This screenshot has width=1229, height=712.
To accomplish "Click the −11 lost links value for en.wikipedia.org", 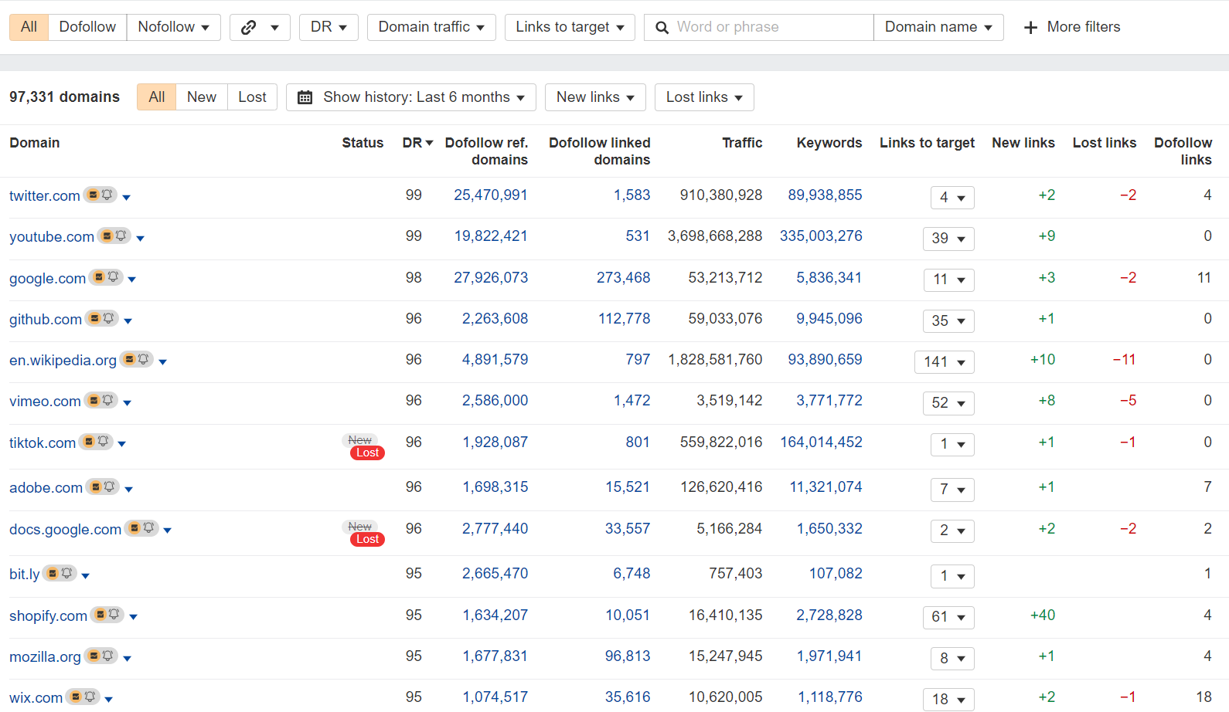I will tap(1125, 360).
